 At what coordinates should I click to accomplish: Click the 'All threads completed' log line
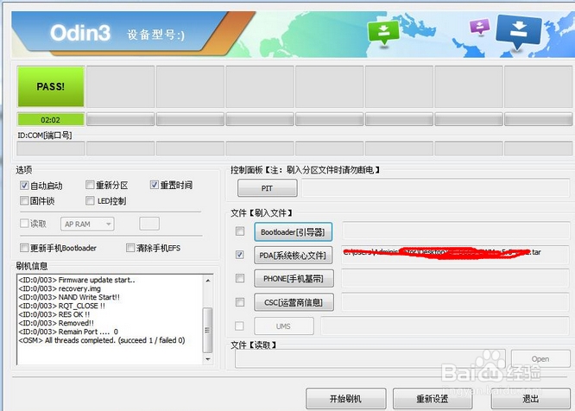(x=102, y=340)
